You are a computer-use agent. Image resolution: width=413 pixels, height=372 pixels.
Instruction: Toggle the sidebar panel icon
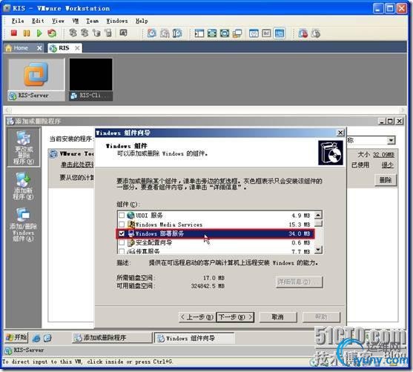point(199,33)
